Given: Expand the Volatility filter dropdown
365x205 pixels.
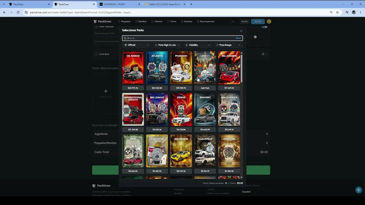Looking at the screenshot, I should (x=198, y=45).
